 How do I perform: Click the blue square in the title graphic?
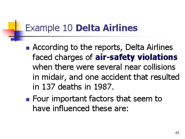click(x=18, y=36)
